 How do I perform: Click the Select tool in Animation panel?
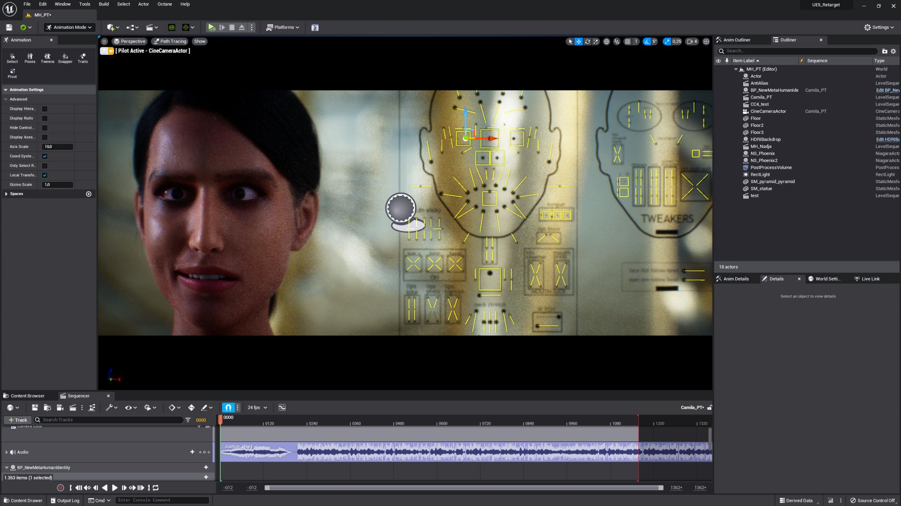point(12,58)
